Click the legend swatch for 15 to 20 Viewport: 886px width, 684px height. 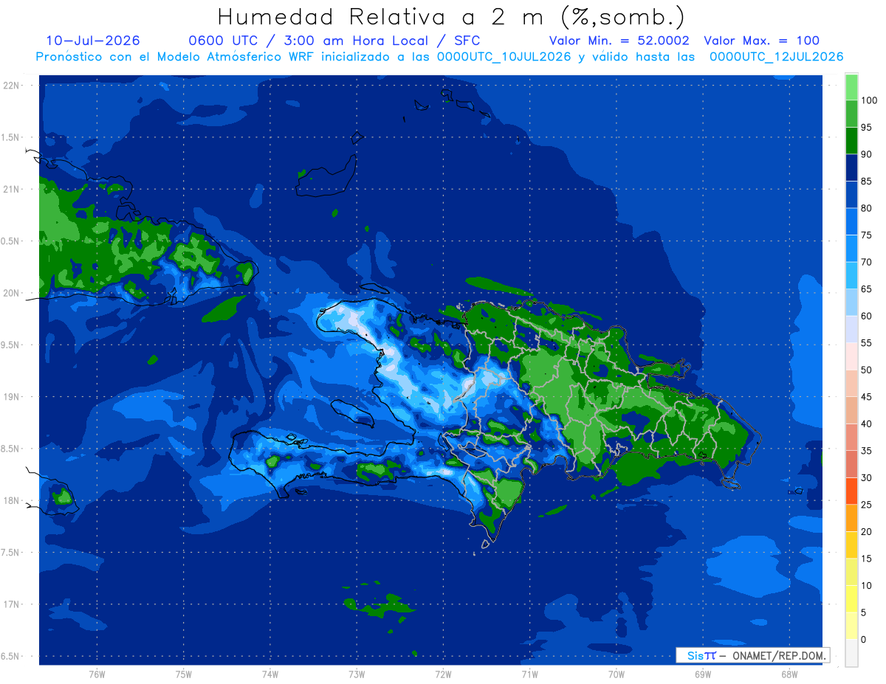coord(851,545)
